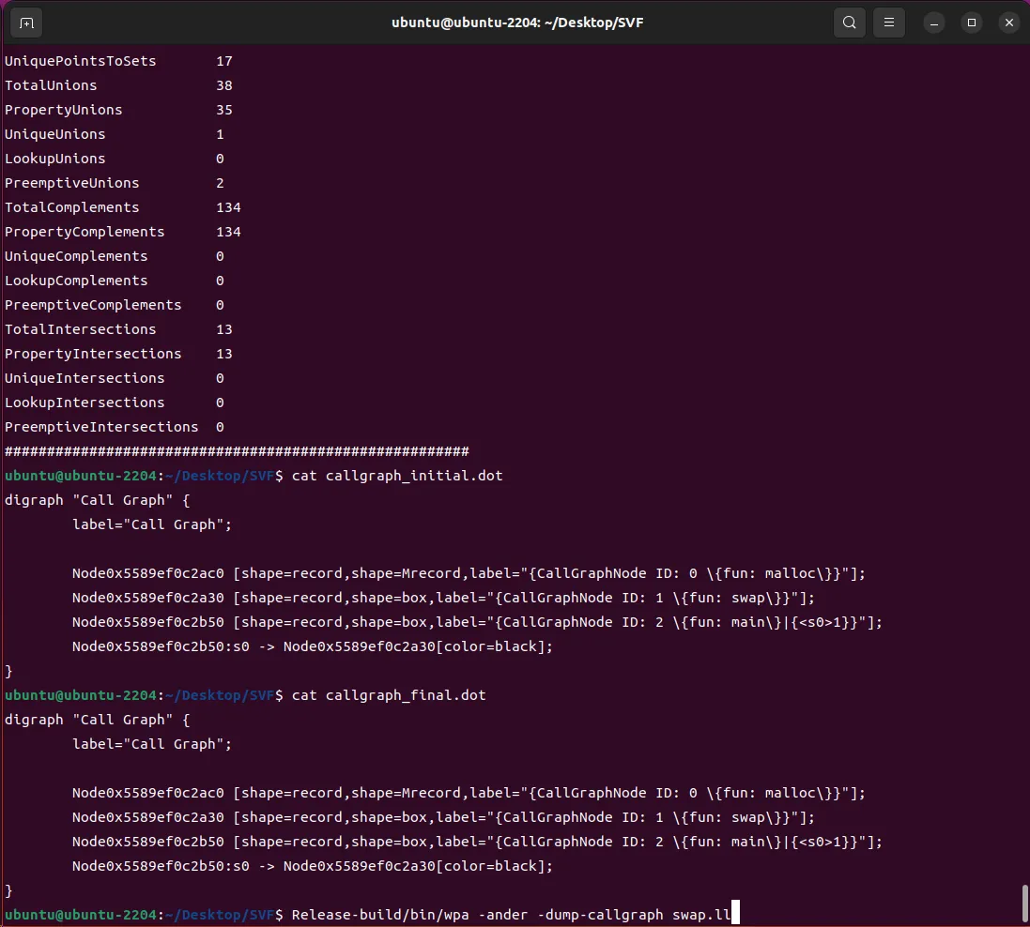Click the hash separator line

tap(237, 451)
